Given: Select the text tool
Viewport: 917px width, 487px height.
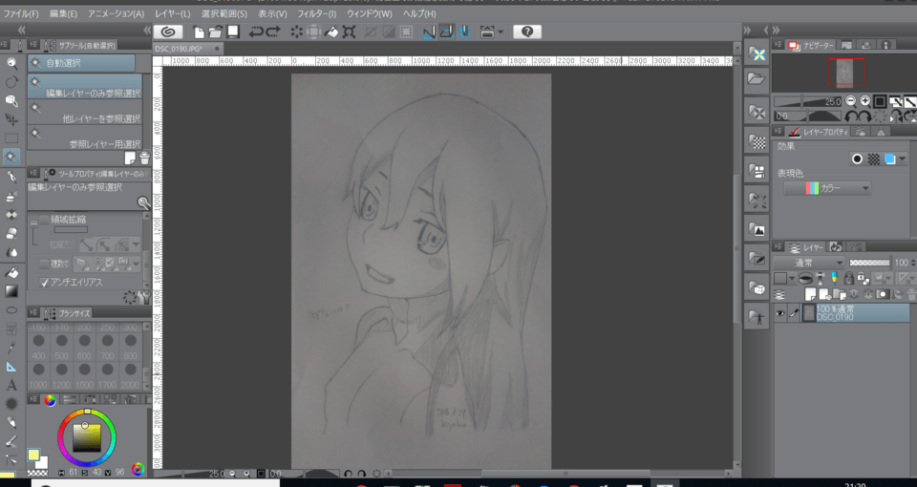Looking at the screenshot, I should click(x=11, y=385).
